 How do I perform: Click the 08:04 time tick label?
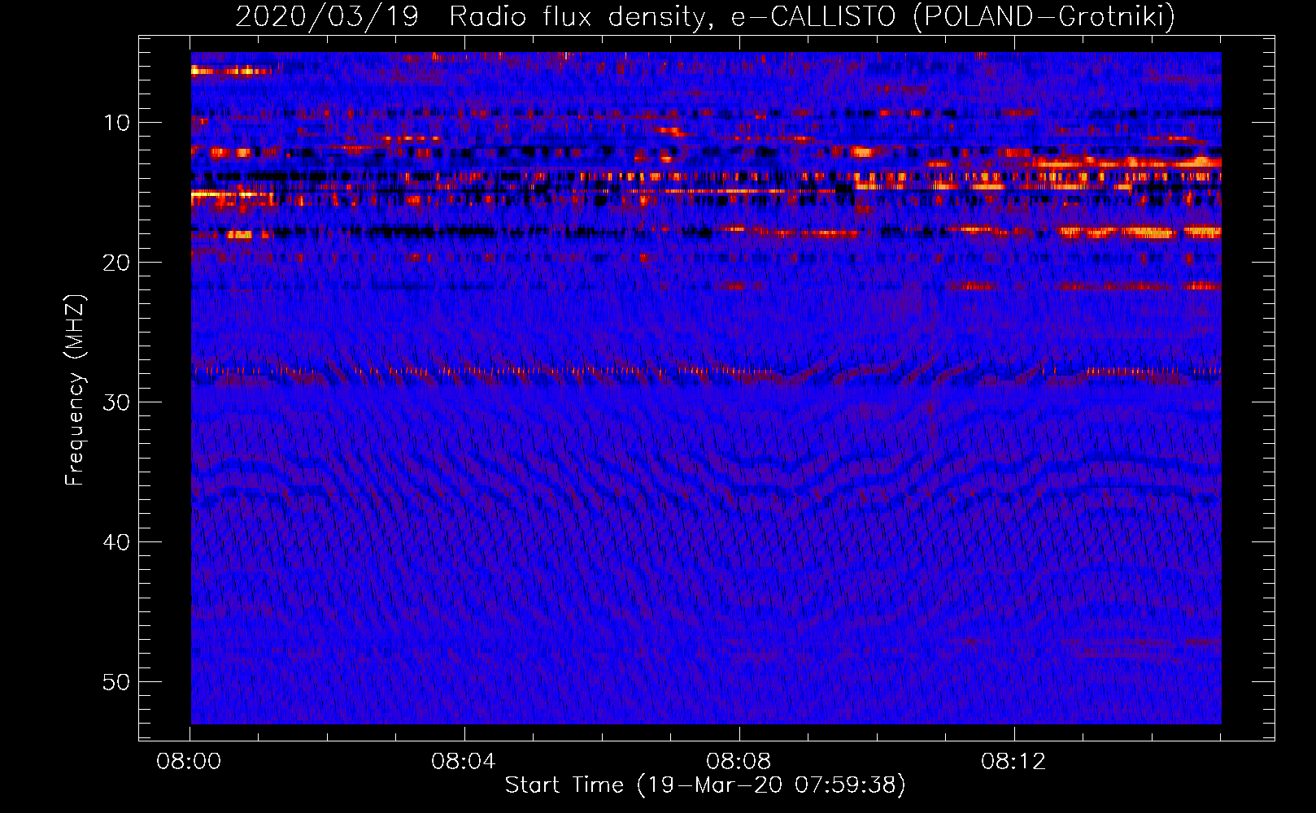(464, 762)
